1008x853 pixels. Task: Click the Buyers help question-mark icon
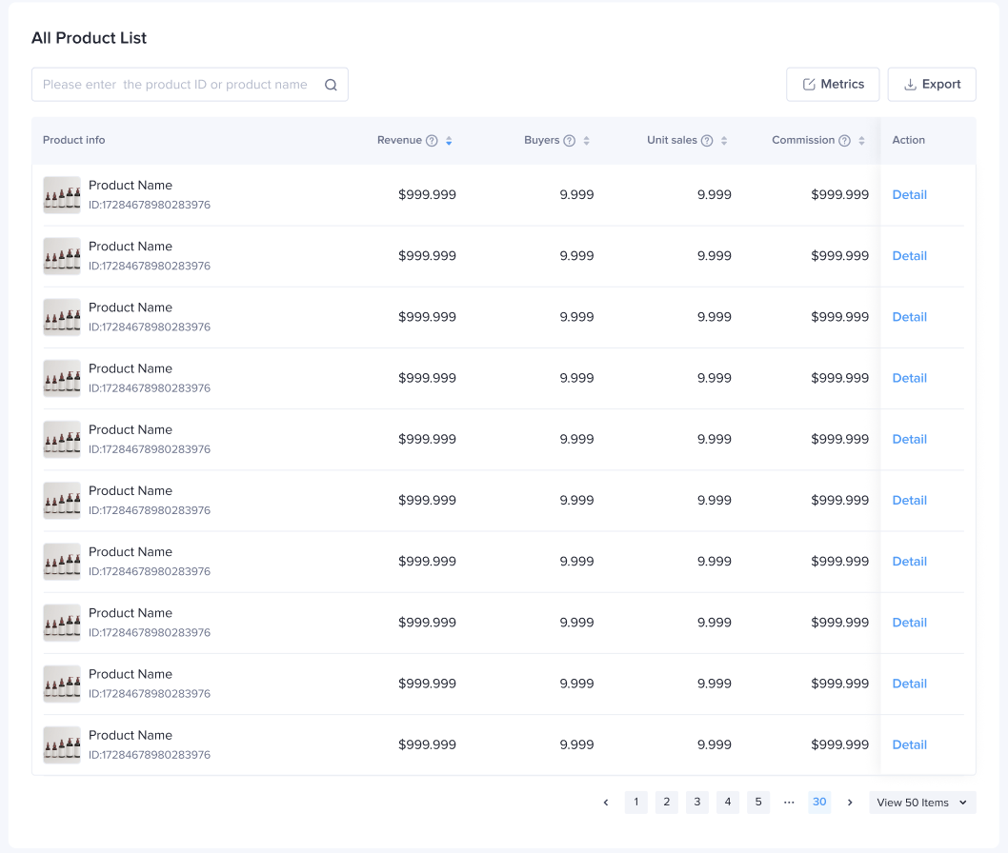pyautogui.click(x=570, y=141)
